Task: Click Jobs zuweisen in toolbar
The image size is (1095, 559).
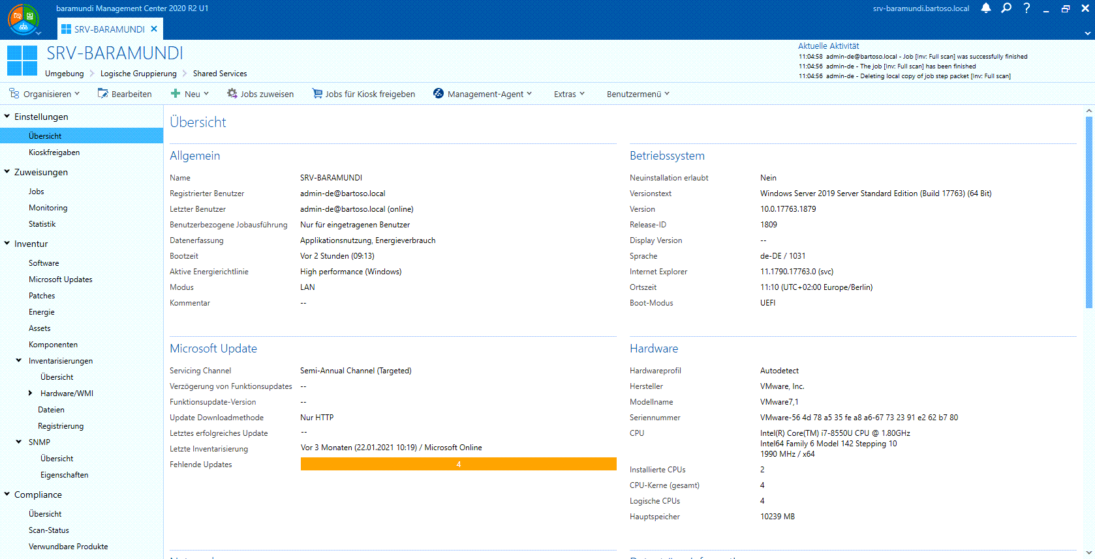Action: click(260, 94)
